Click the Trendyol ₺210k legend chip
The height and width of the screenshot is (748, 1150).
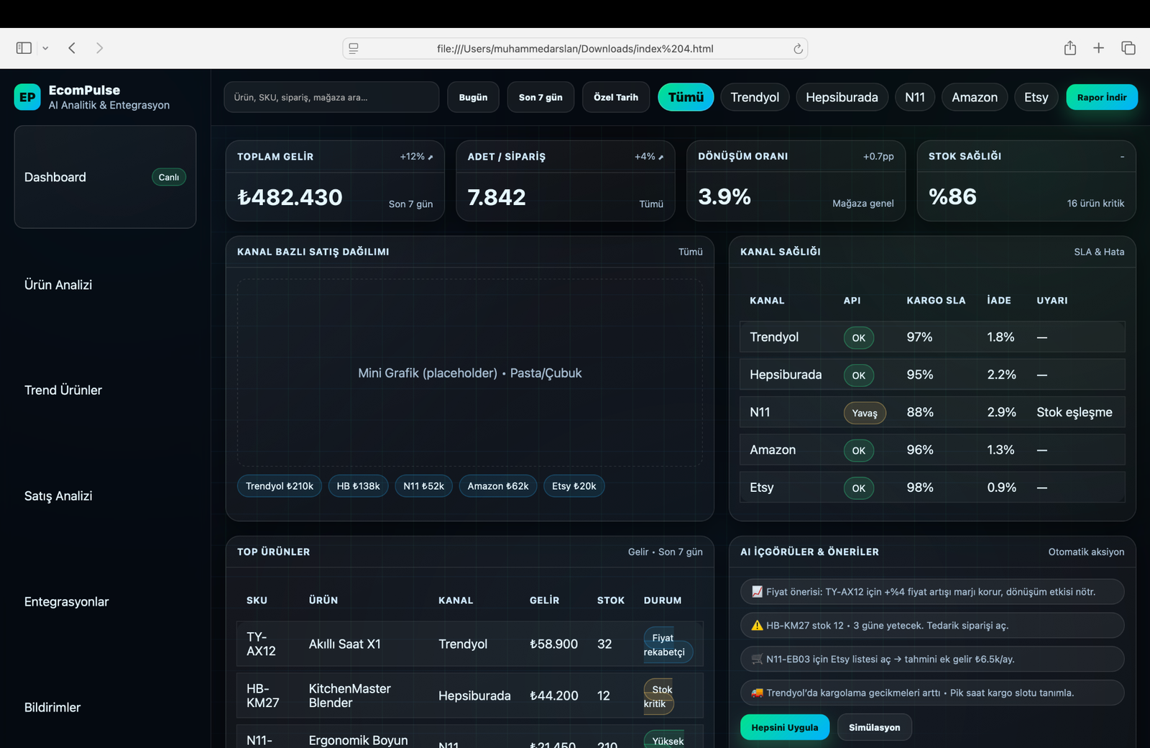(280, 486)
